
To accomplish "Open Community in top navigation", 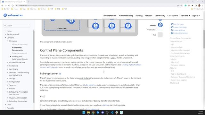I will (160, 16).
